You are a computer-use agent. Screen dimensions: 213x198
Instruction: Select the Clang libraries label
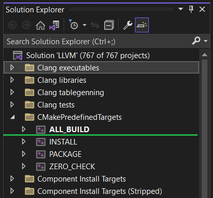click(x=62, y=80)
